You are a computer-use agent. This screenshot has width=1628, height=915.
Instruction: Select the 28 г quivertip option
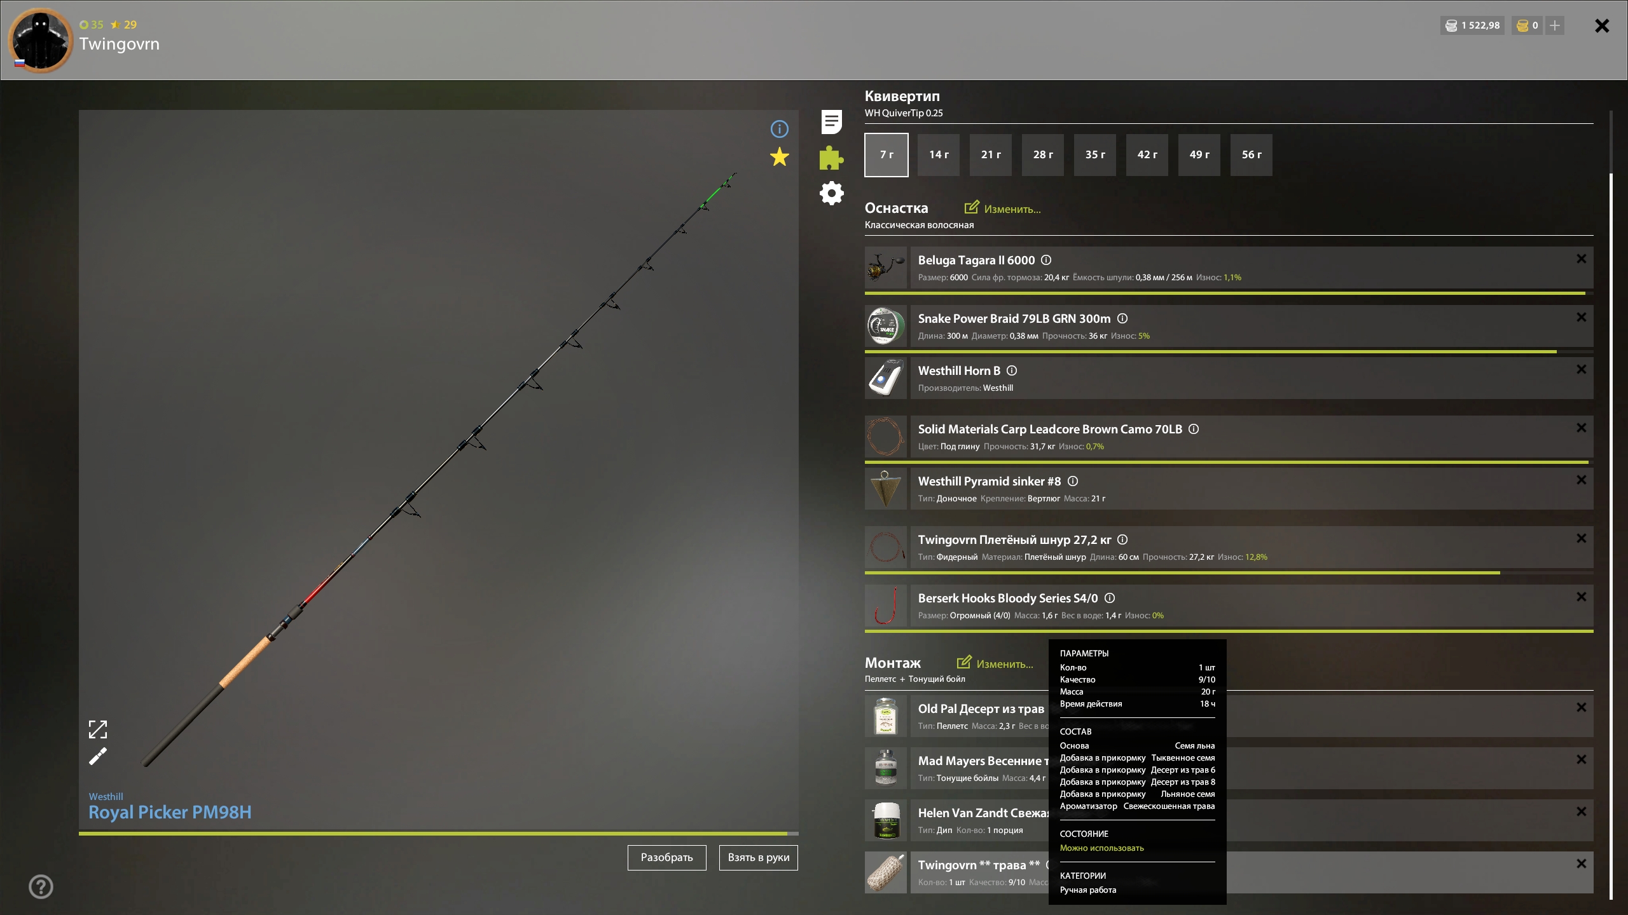(x=1042, y=154)
